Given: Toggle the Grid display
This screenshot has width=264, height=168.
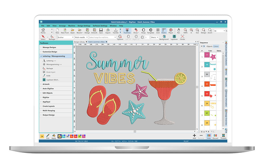Looking at the screenshot, I should (x=158, y=31).
